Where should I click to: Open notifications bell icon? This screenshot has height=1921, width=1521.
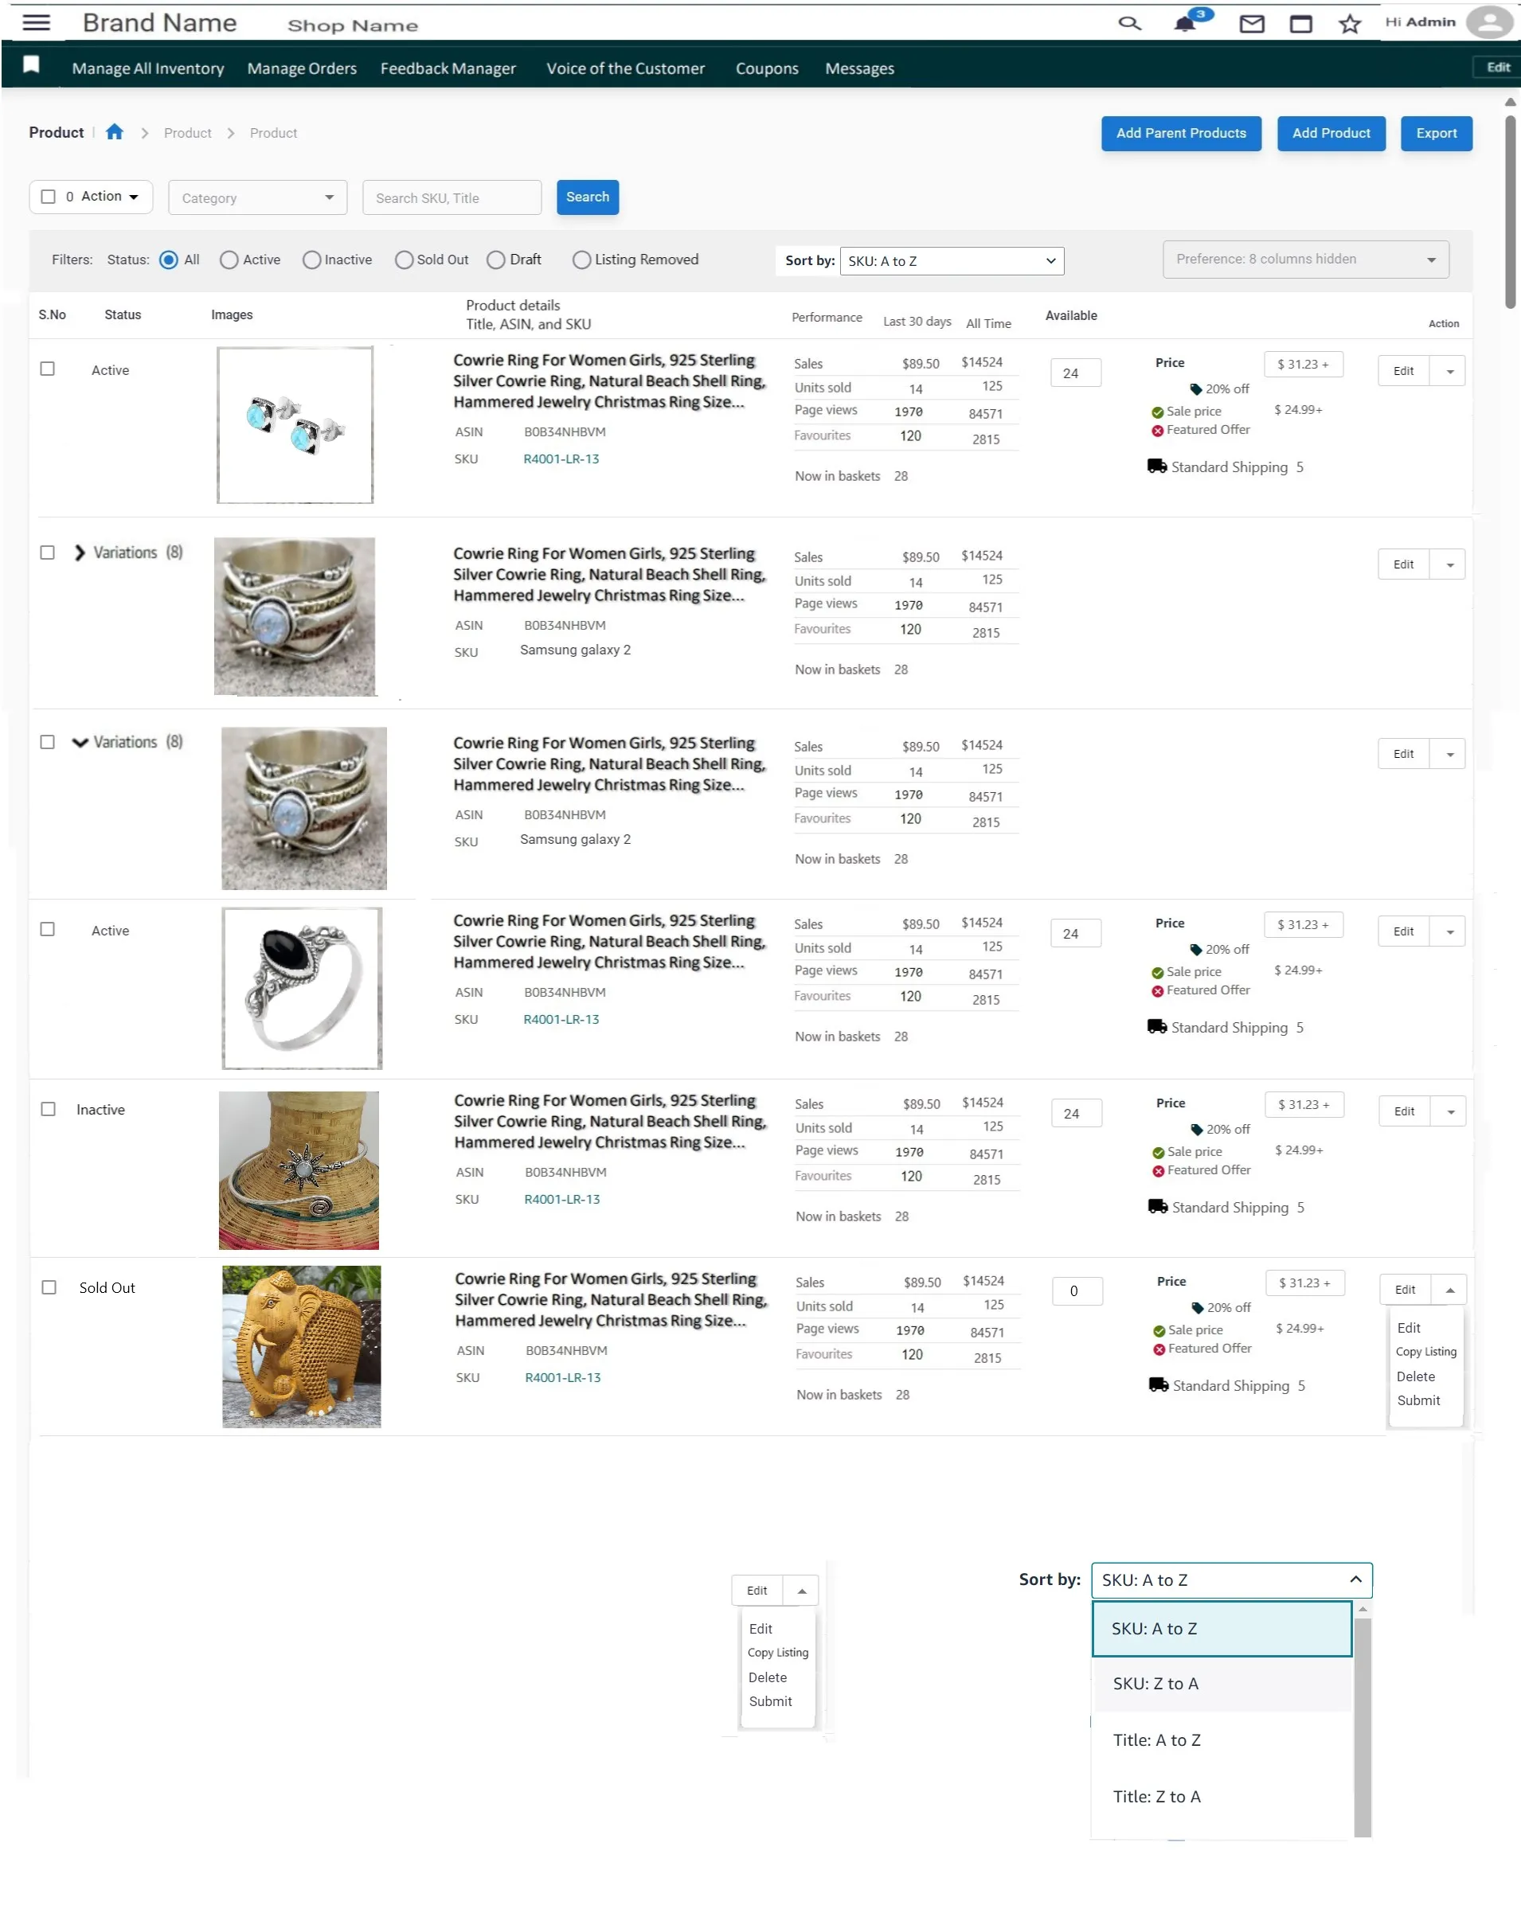(1184, 23)
